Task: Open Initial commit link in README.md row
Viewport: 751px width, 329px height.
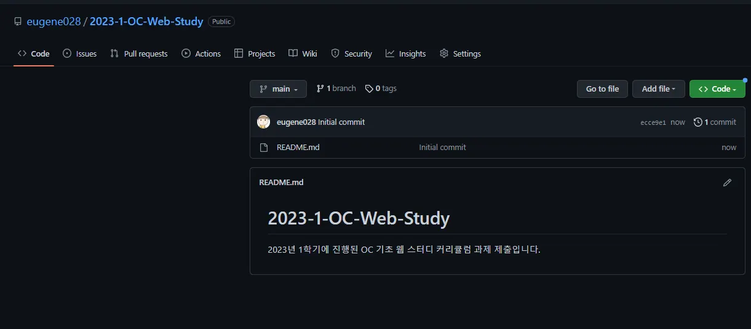Action: [442, 147]
